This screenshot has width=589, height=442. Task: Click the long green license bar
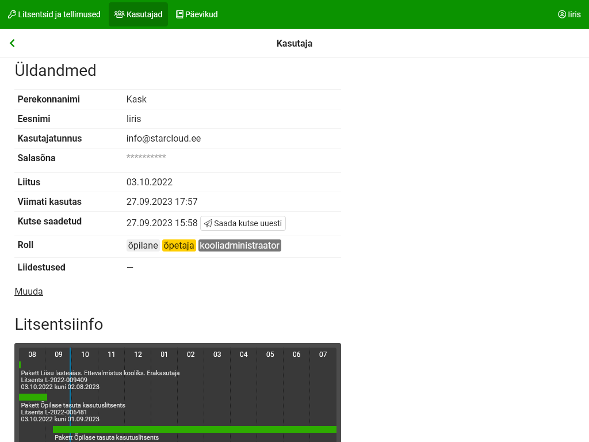coord(194,429)
